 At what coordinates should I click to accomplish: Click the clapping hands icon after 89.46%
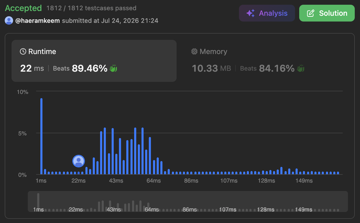tap(113, 68)
